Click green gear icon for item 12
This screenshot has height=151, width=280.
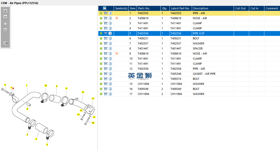101,69
